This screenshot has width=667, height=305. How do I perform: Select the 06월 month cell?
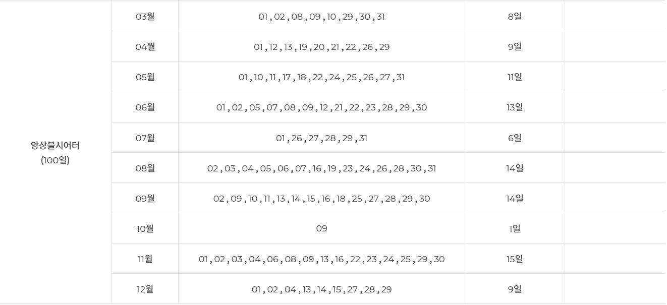point(145,107)
